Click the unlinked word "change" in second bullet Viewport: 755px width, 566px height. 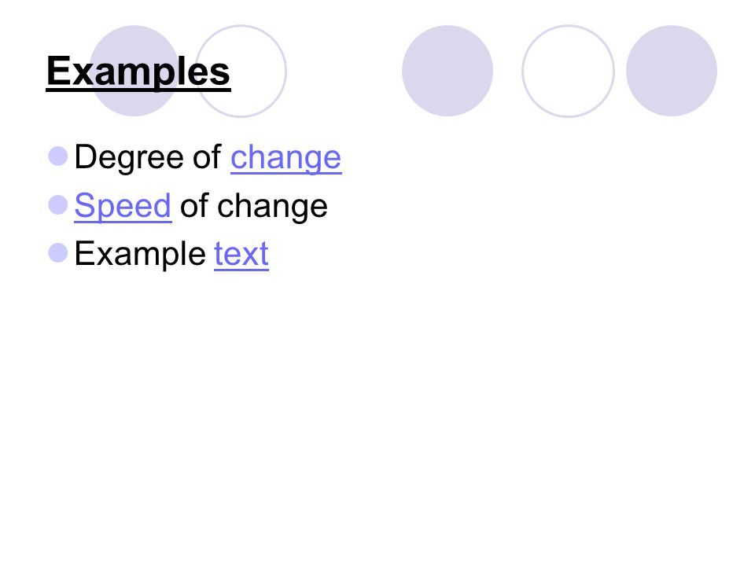click(x=273, y=208)
